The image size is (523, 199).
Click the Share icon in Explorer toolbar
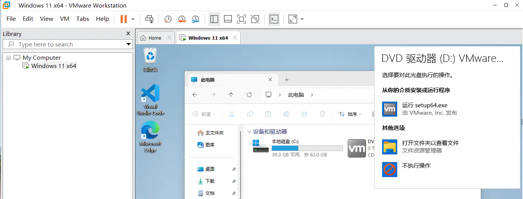pos(304,114)
